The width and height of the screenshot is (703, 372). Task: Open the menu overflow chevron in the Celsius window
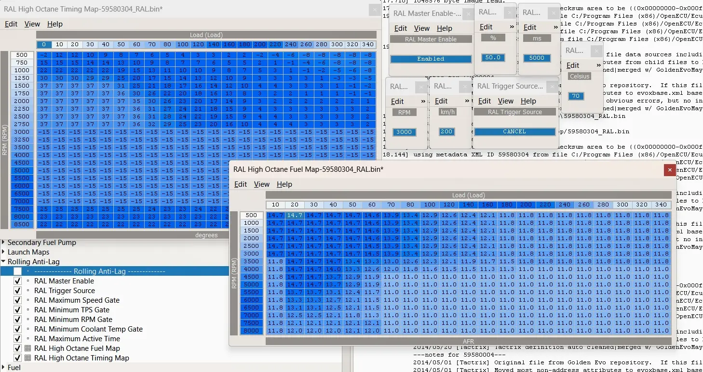pos(598,65)
